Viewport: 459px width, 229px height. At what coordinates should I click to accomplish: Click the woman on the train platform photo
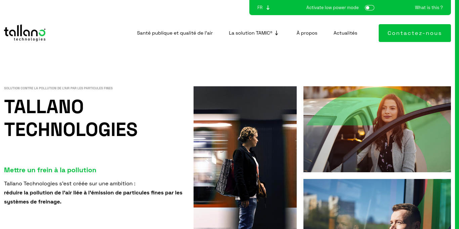[x=245, y=157]
